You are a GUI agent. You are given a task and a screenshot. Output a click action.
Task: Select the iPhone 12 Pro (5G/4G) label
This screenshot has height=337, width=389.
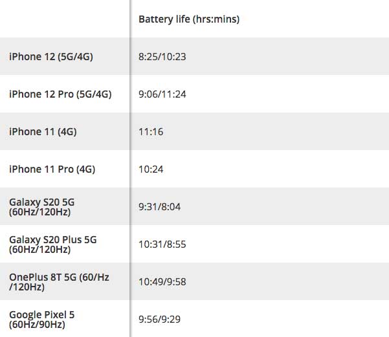click(60, 94)
